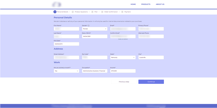Click the step 5 Payment indicator
Image resolution: width=217 pixels, height=108 pixels.
(122, 12)
